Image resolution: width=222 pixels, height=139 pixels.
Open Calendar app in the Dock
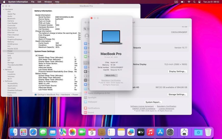[x=92, y=132]
